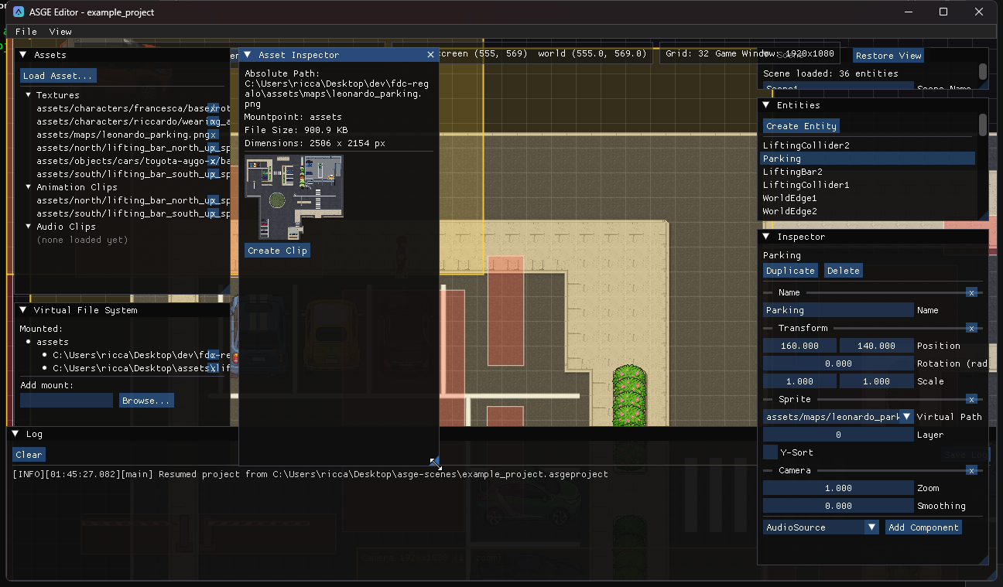Remove the Name component with its x button
The height and width of the screenshot is (587, 1003).
pyautogui.click(x=971, y=292)
